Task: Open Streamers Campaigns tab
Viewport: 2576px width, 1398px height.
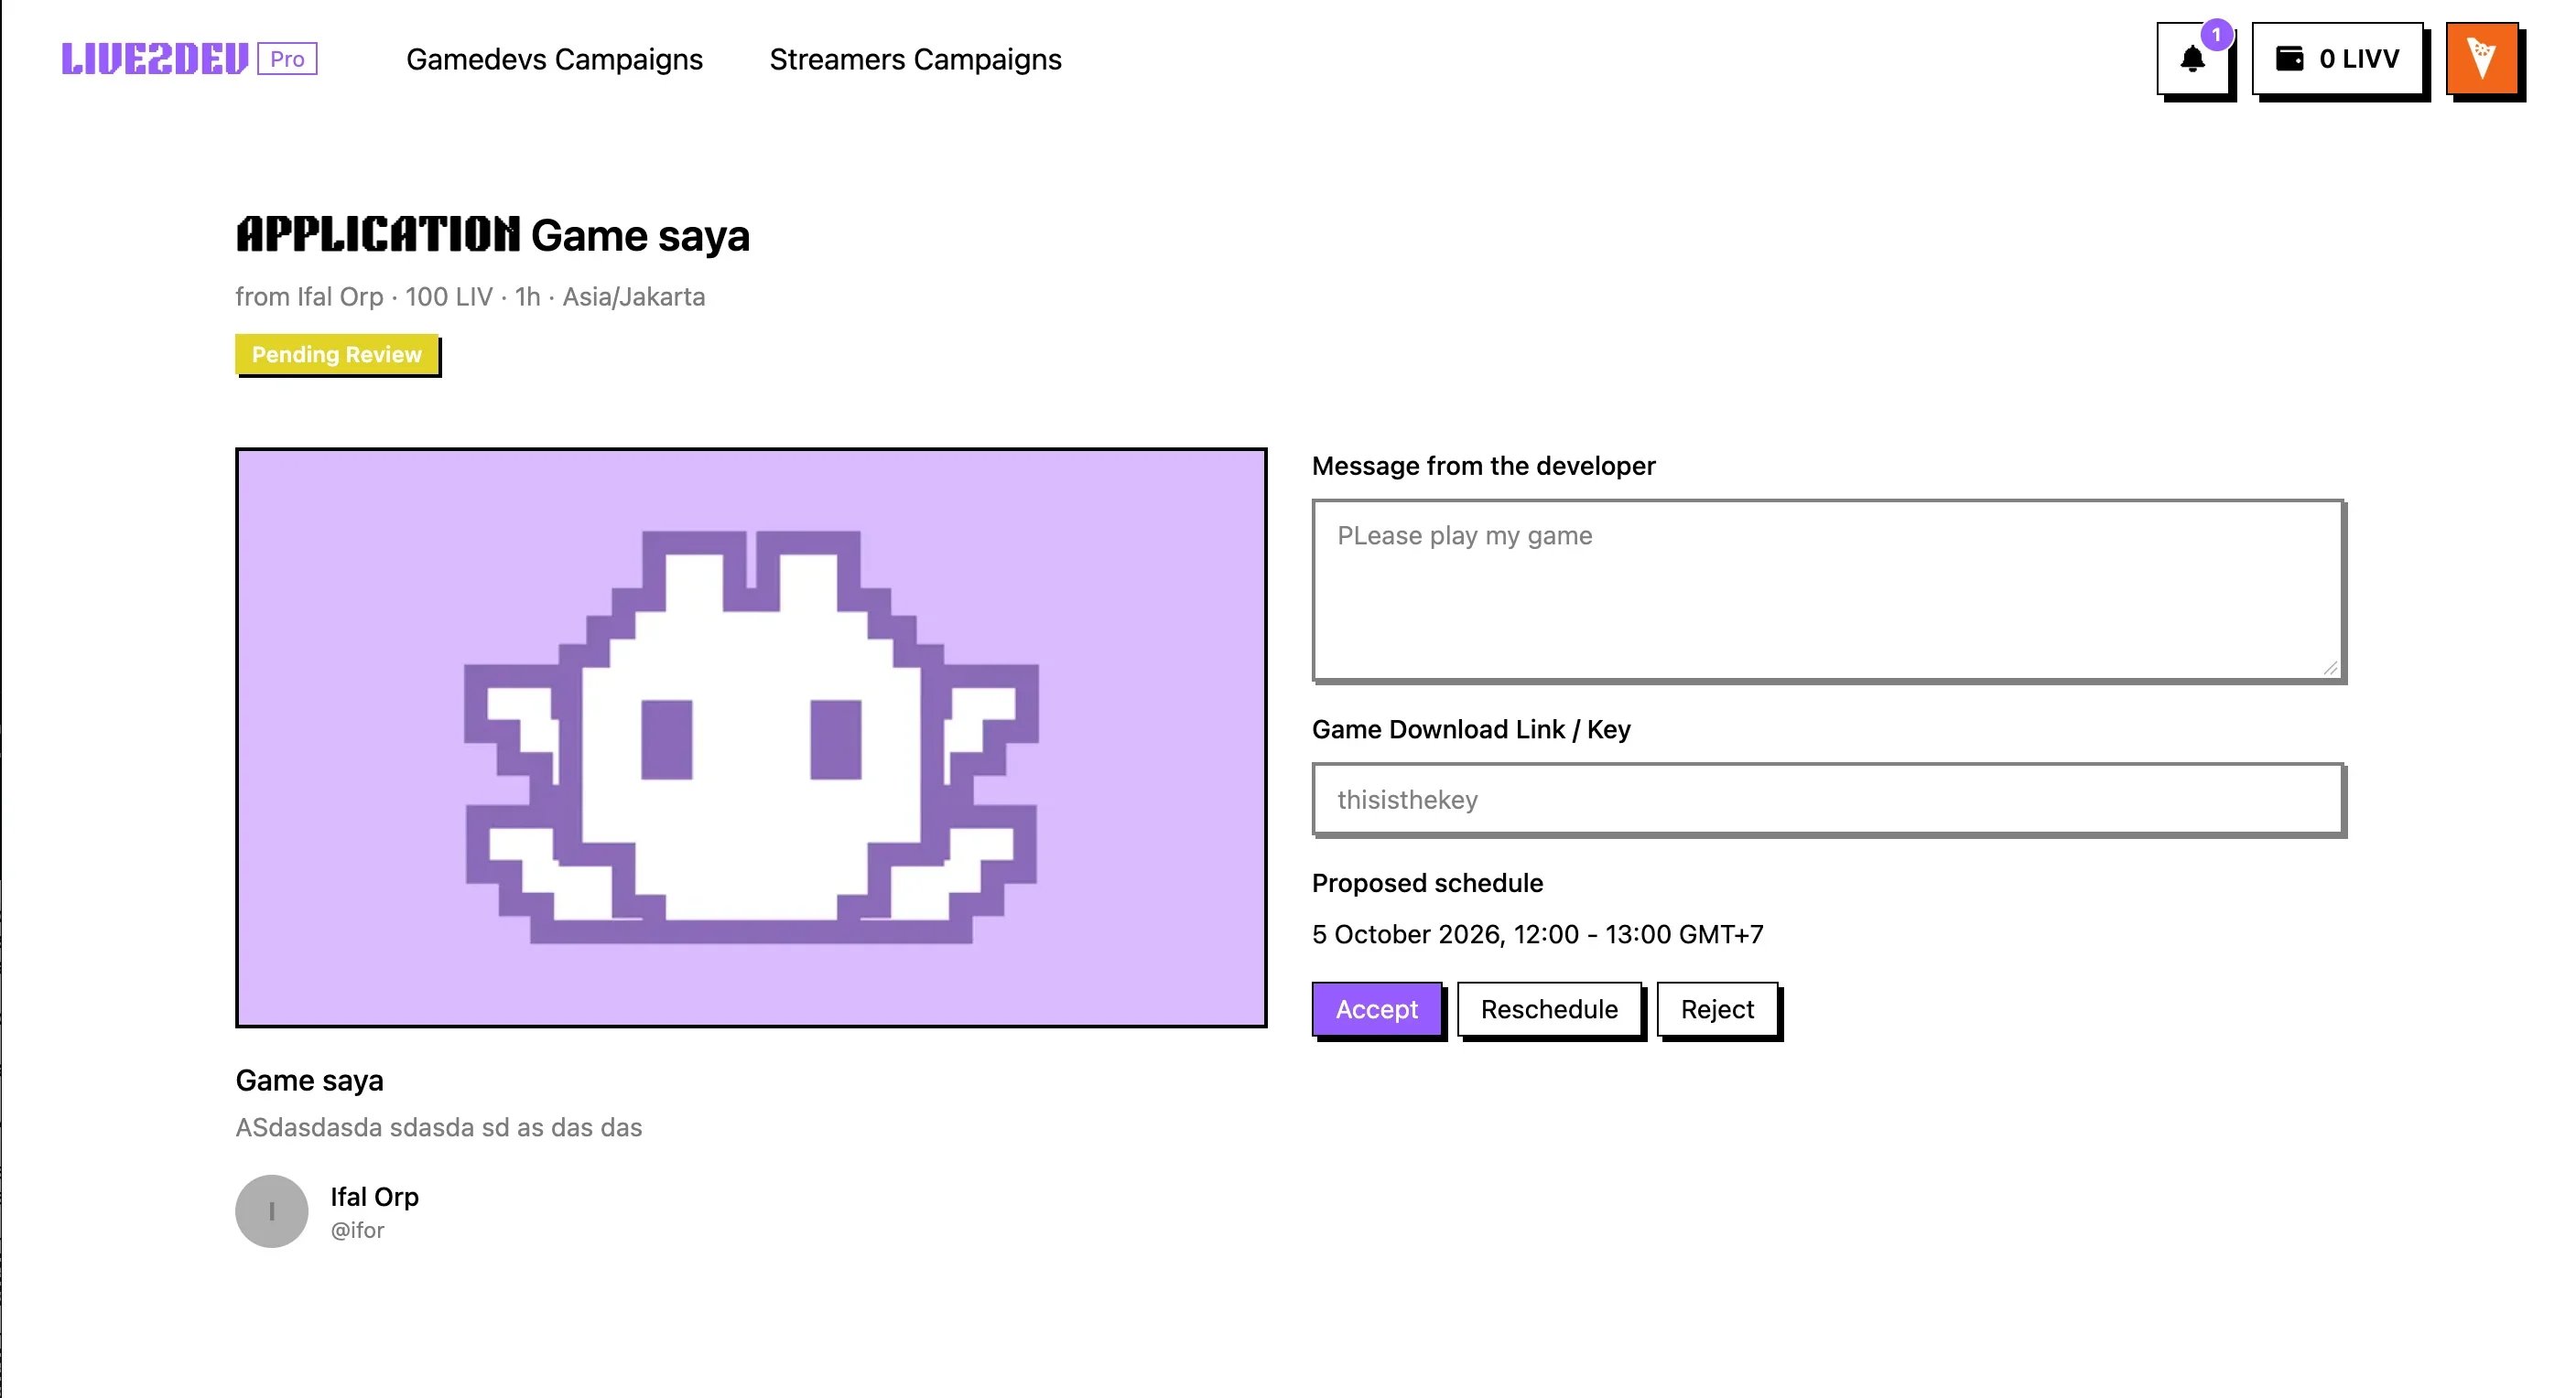Action: click(x=915, y=60)
